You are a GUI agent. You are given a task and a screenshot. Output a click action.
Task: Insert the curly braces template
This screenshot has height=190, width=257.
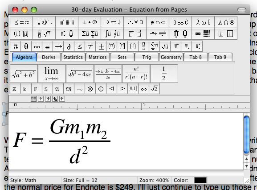133,46
